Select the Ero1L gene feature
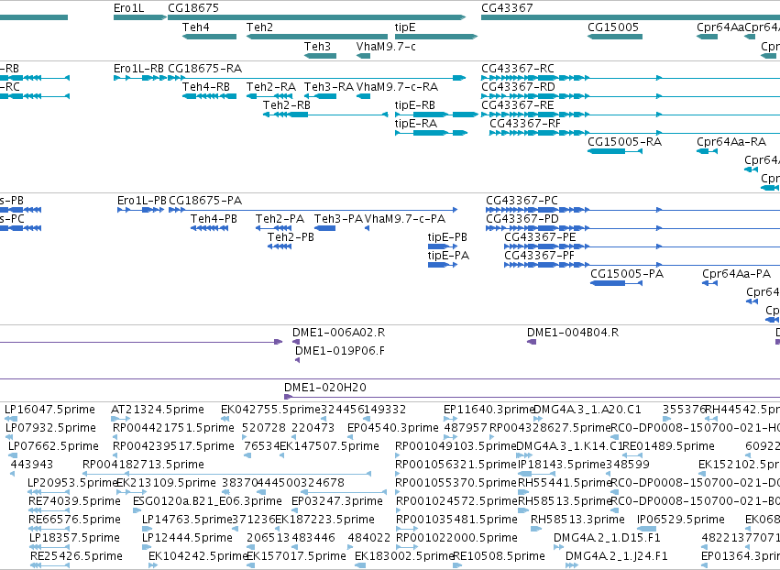The image size is (780, 570). tap(140, 17)
